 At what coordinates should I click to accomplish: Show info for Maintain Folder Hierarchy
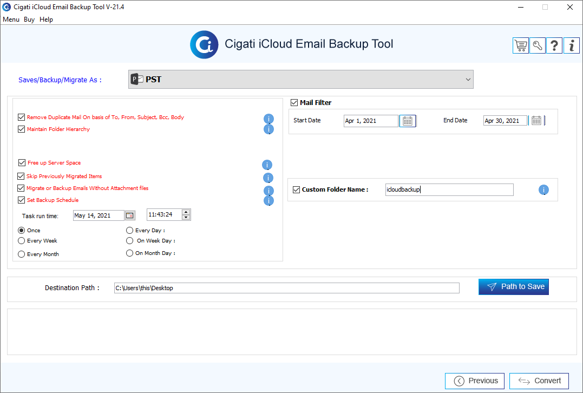[268, 129]
